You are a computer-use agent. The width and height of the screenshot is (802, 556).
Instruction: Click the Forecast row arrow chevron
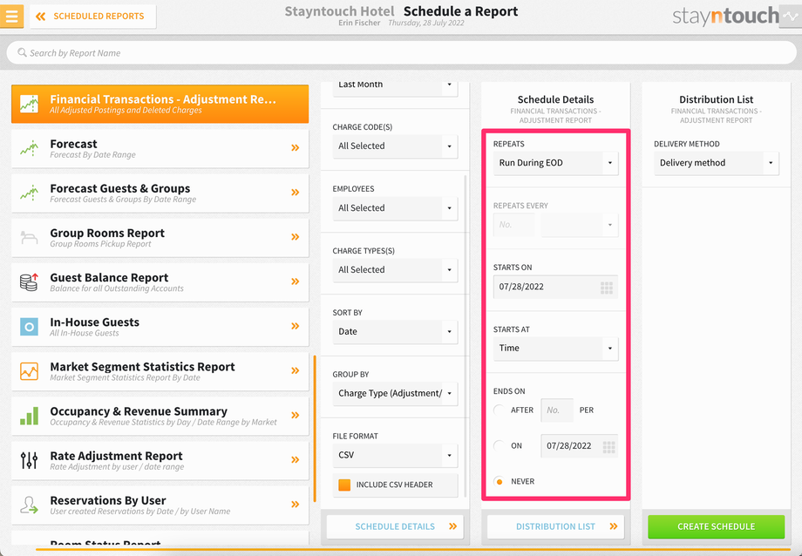296,148
